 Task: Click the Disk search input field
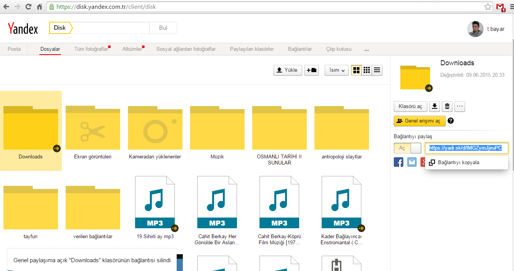click(x=111, y=28)
